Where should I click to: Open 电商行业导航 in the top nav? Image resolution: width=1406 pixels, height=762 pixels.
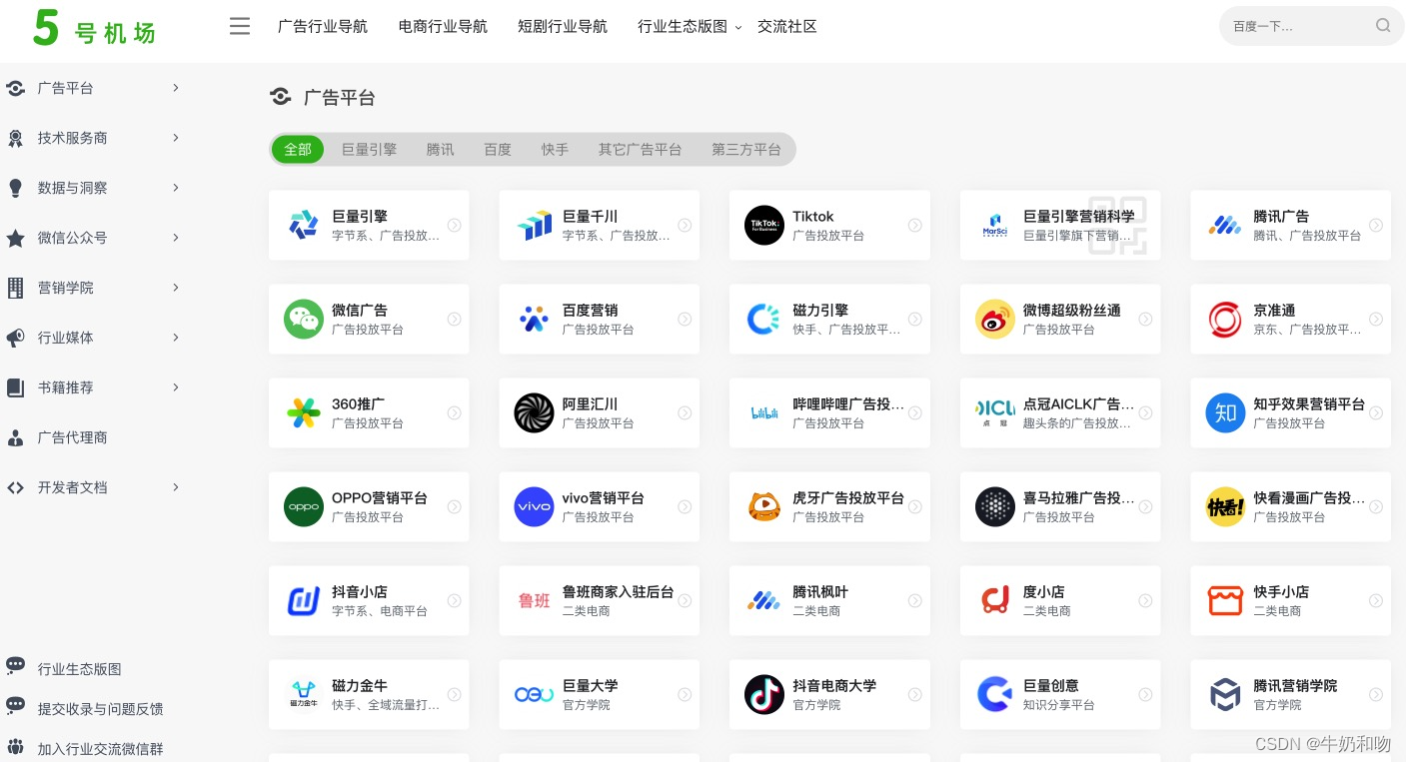tap(443, 27)
